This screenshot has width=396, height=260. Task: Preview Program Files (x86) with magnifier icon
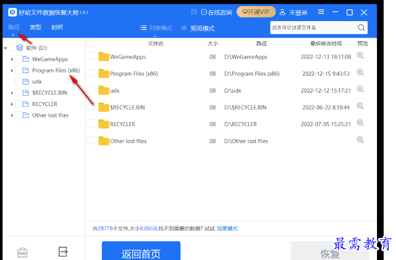pyautogui.click(x=361, y=73)
